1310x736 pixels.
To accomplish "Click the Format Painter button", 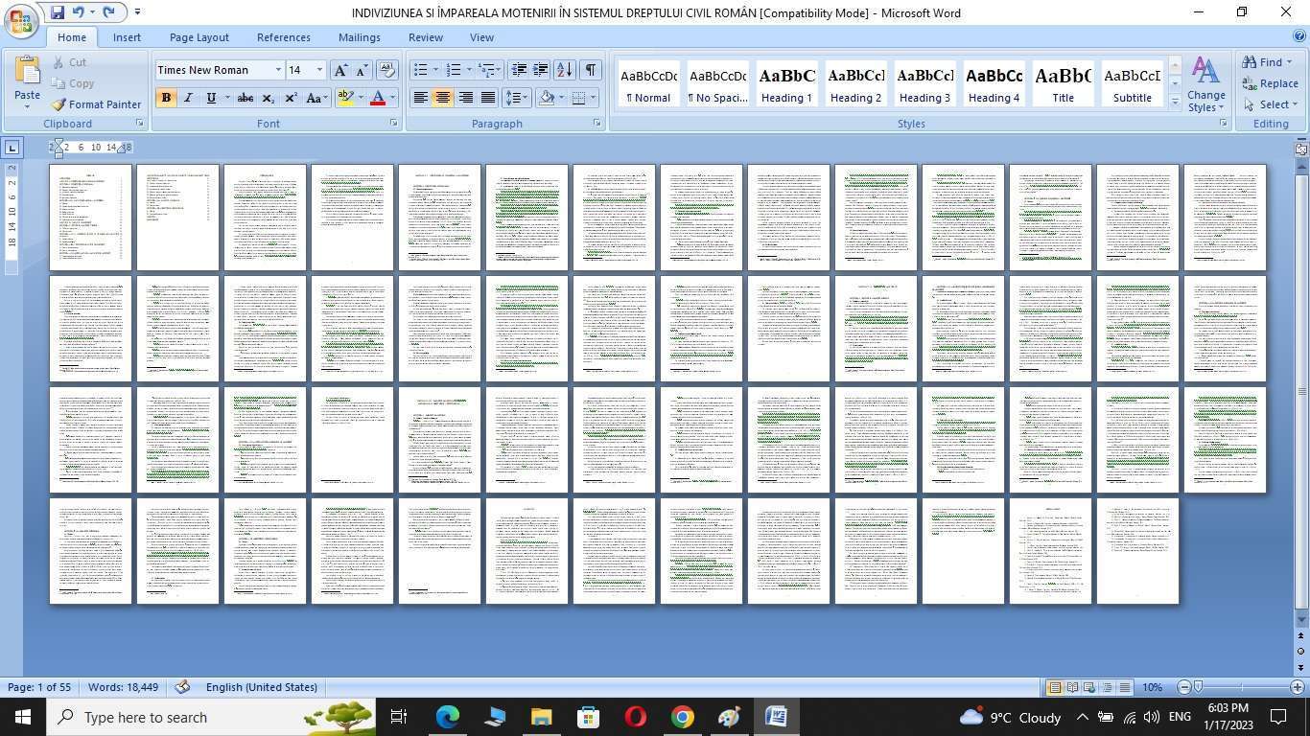I will [x=96, y=104].
